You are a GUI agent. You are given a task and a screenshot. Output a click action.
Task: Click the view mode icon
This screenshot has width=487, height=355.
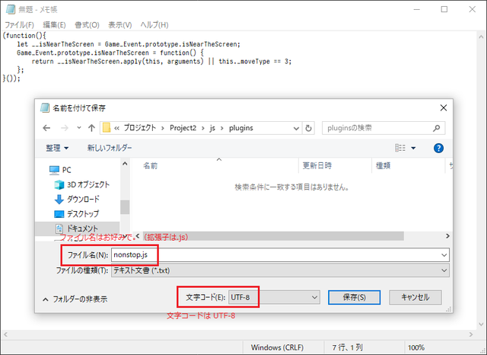pyautogui.click(x=400, y=148)
